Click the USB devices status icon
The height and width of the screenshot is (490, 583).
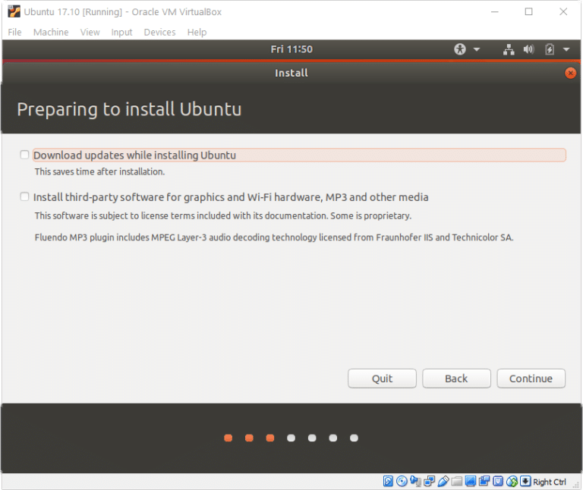click(x=443, y=482)
